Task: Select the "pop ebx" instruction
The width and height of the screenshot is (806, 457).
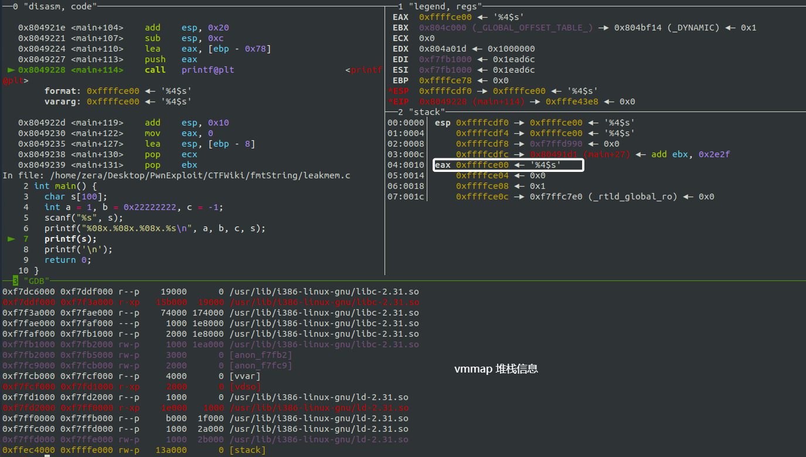Action: [171, 165]
